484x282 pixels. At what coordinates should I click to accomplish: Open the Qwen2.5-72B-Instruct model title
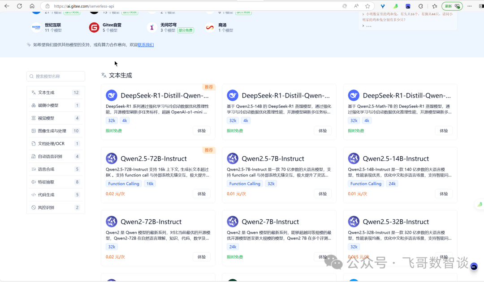154,159
